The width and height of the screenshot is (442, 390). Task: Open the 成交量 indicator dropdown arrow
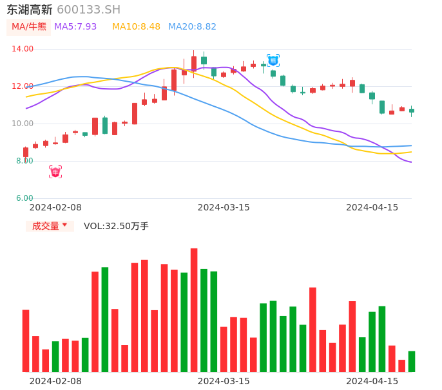[x=64, y=225]
